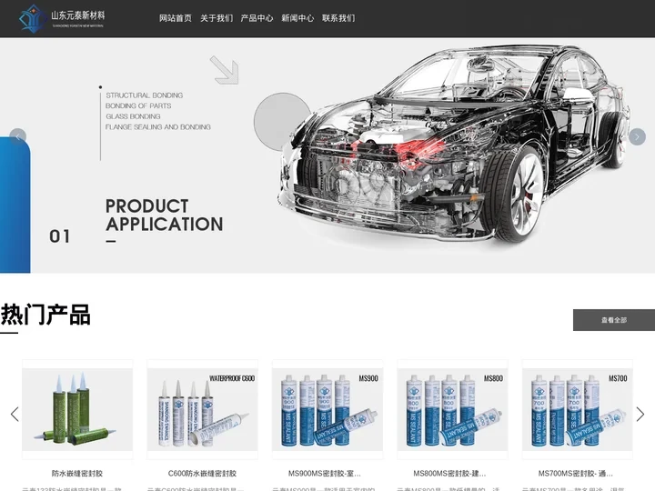Screen dimensions: 655x491
Task: Click the 热门产品 section heading
Action: tap(45, 315)
